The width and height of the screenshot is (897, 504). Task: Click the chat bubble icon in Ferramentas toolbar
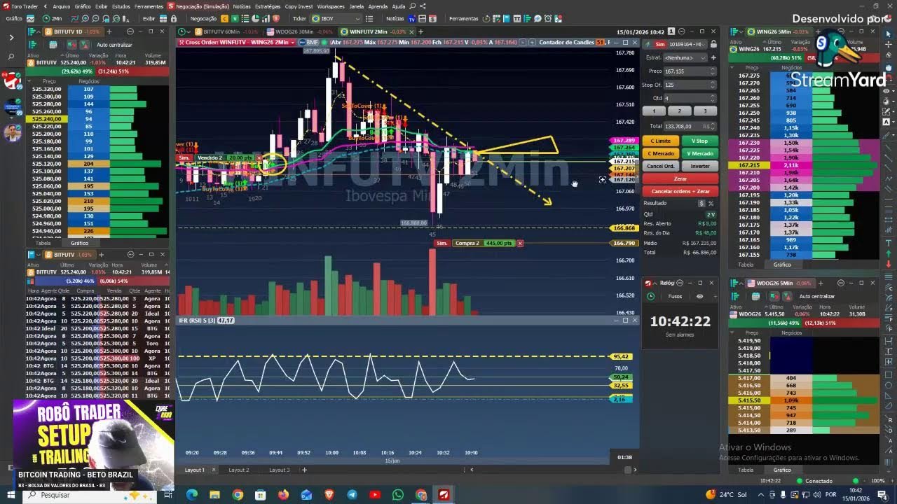[537, 18]
